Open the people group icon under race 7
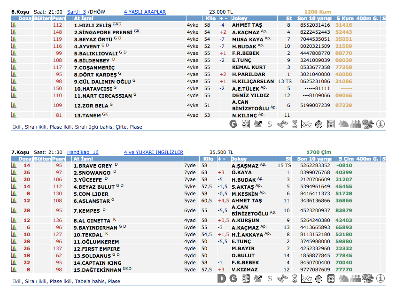The height and width of the screenshot is (292, 404). click(x=355, y=279)
